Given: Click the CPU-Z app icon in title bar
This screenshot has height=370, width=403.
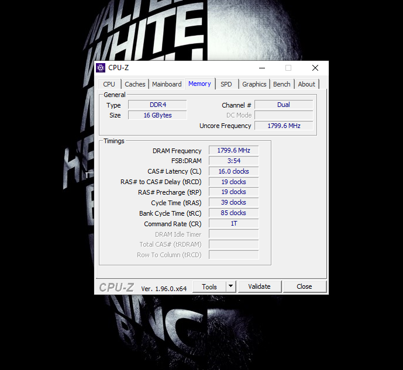Looking at the screenshot, I should tap(101, 68).
